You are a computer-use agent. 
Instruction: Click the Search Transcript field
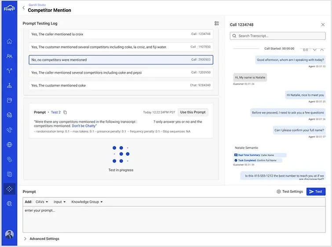[x=277, y=36]
